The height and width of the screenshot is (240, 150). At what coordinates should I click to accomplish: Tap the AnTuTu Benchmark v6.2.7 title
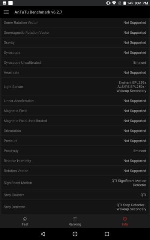point(38,12)
